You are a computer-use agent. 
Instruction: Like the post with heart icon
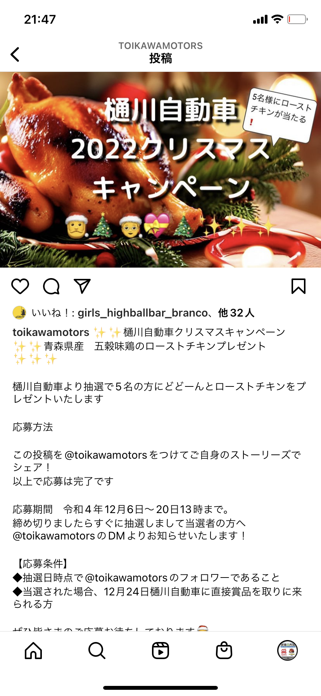click(20, 286)
